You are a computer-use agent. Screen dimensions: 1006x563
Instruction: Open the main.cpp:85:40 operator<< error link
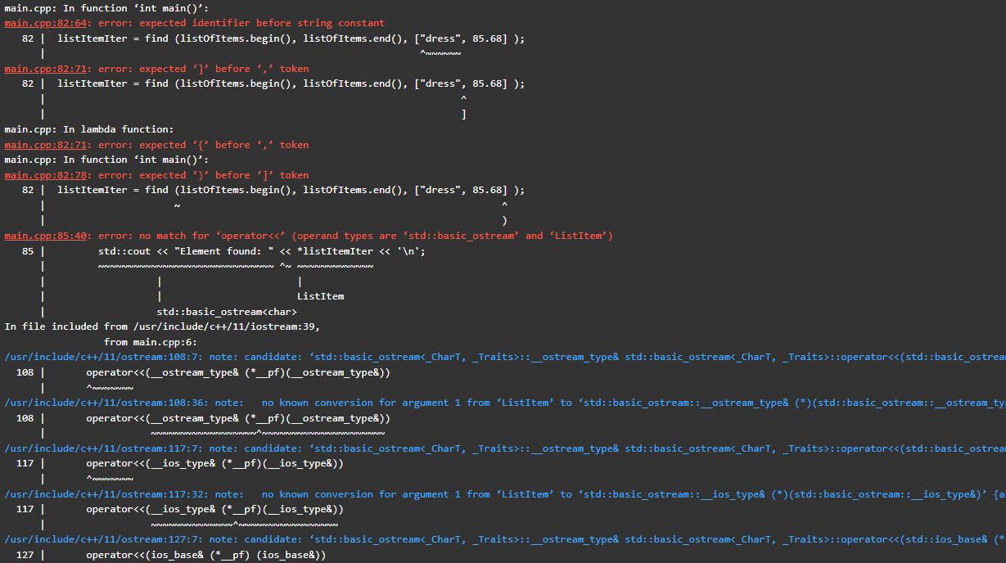(x=45, y=235)
